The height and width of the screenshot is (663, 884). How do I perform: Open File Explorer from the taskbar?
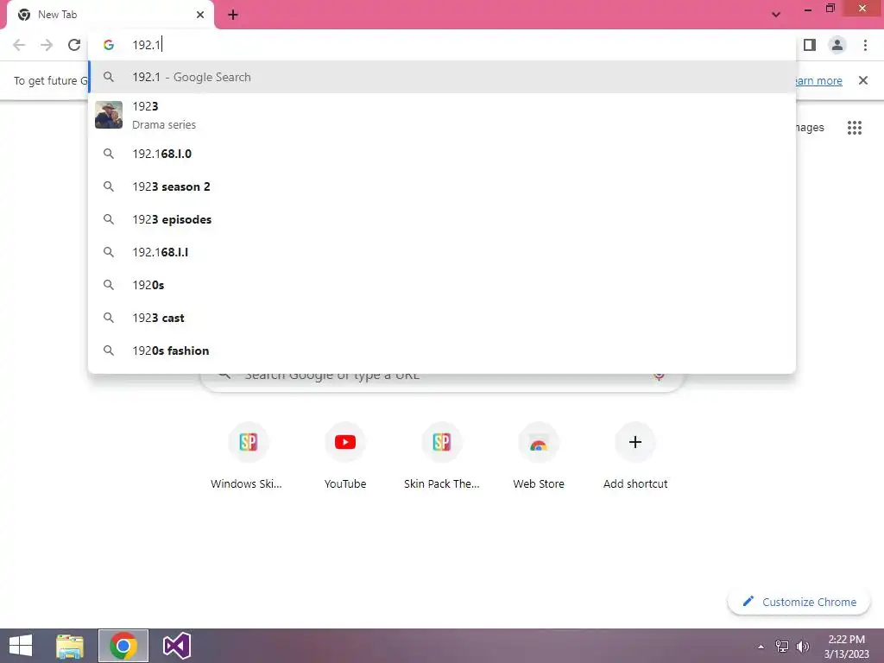pyautogui.click(x=70, y=646)
